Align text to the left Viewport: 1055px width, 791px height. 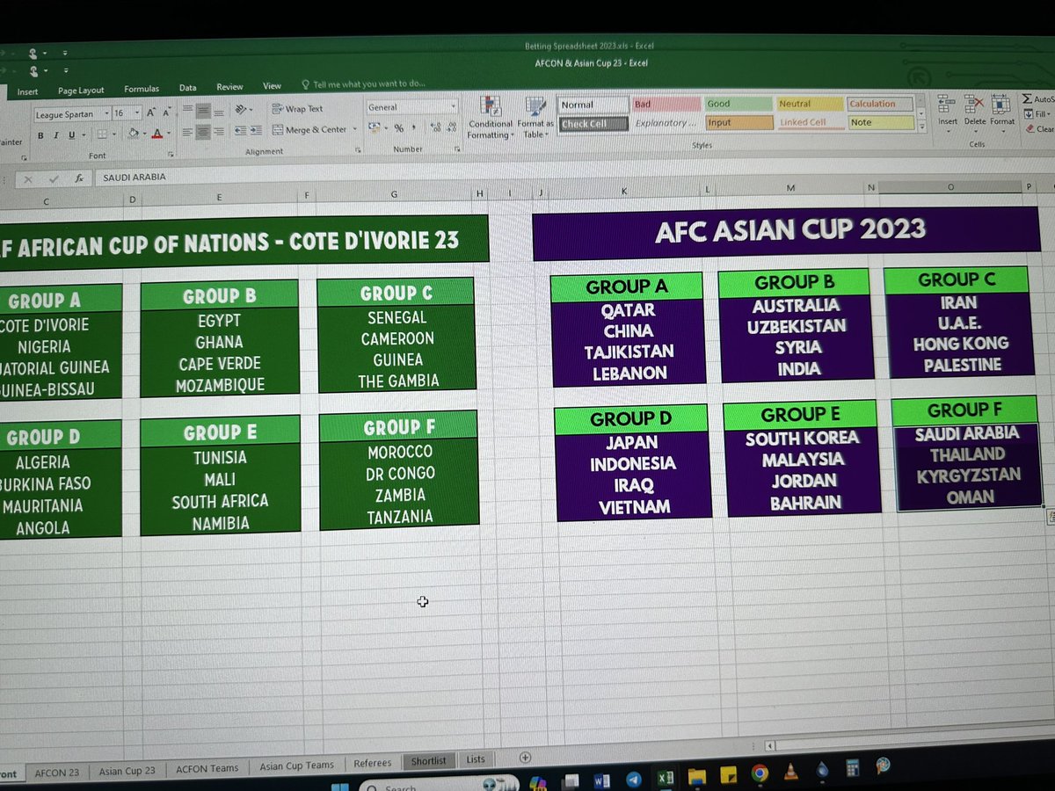pos(186,132)
